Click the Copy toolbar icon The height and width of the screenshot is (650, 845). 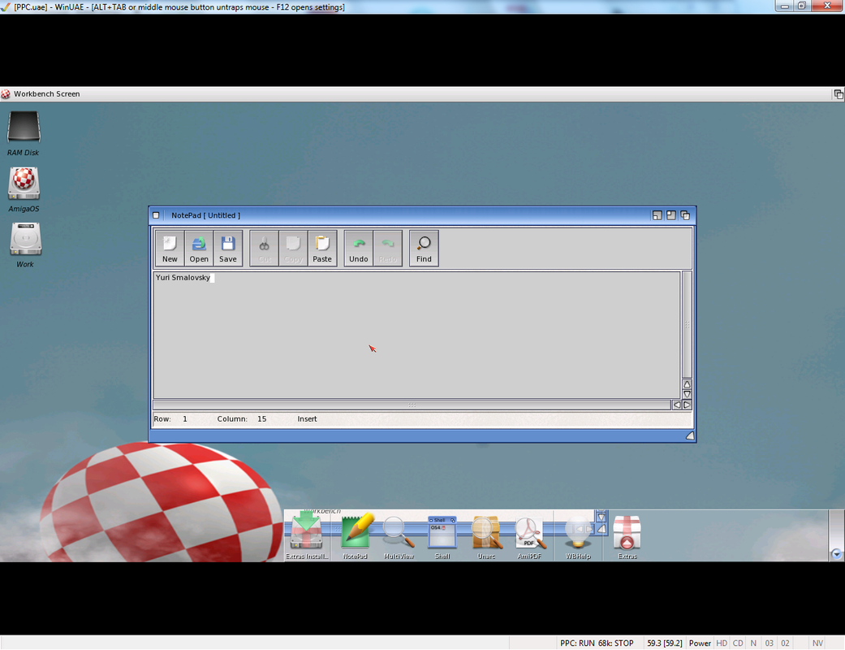(x=293, y=248)
